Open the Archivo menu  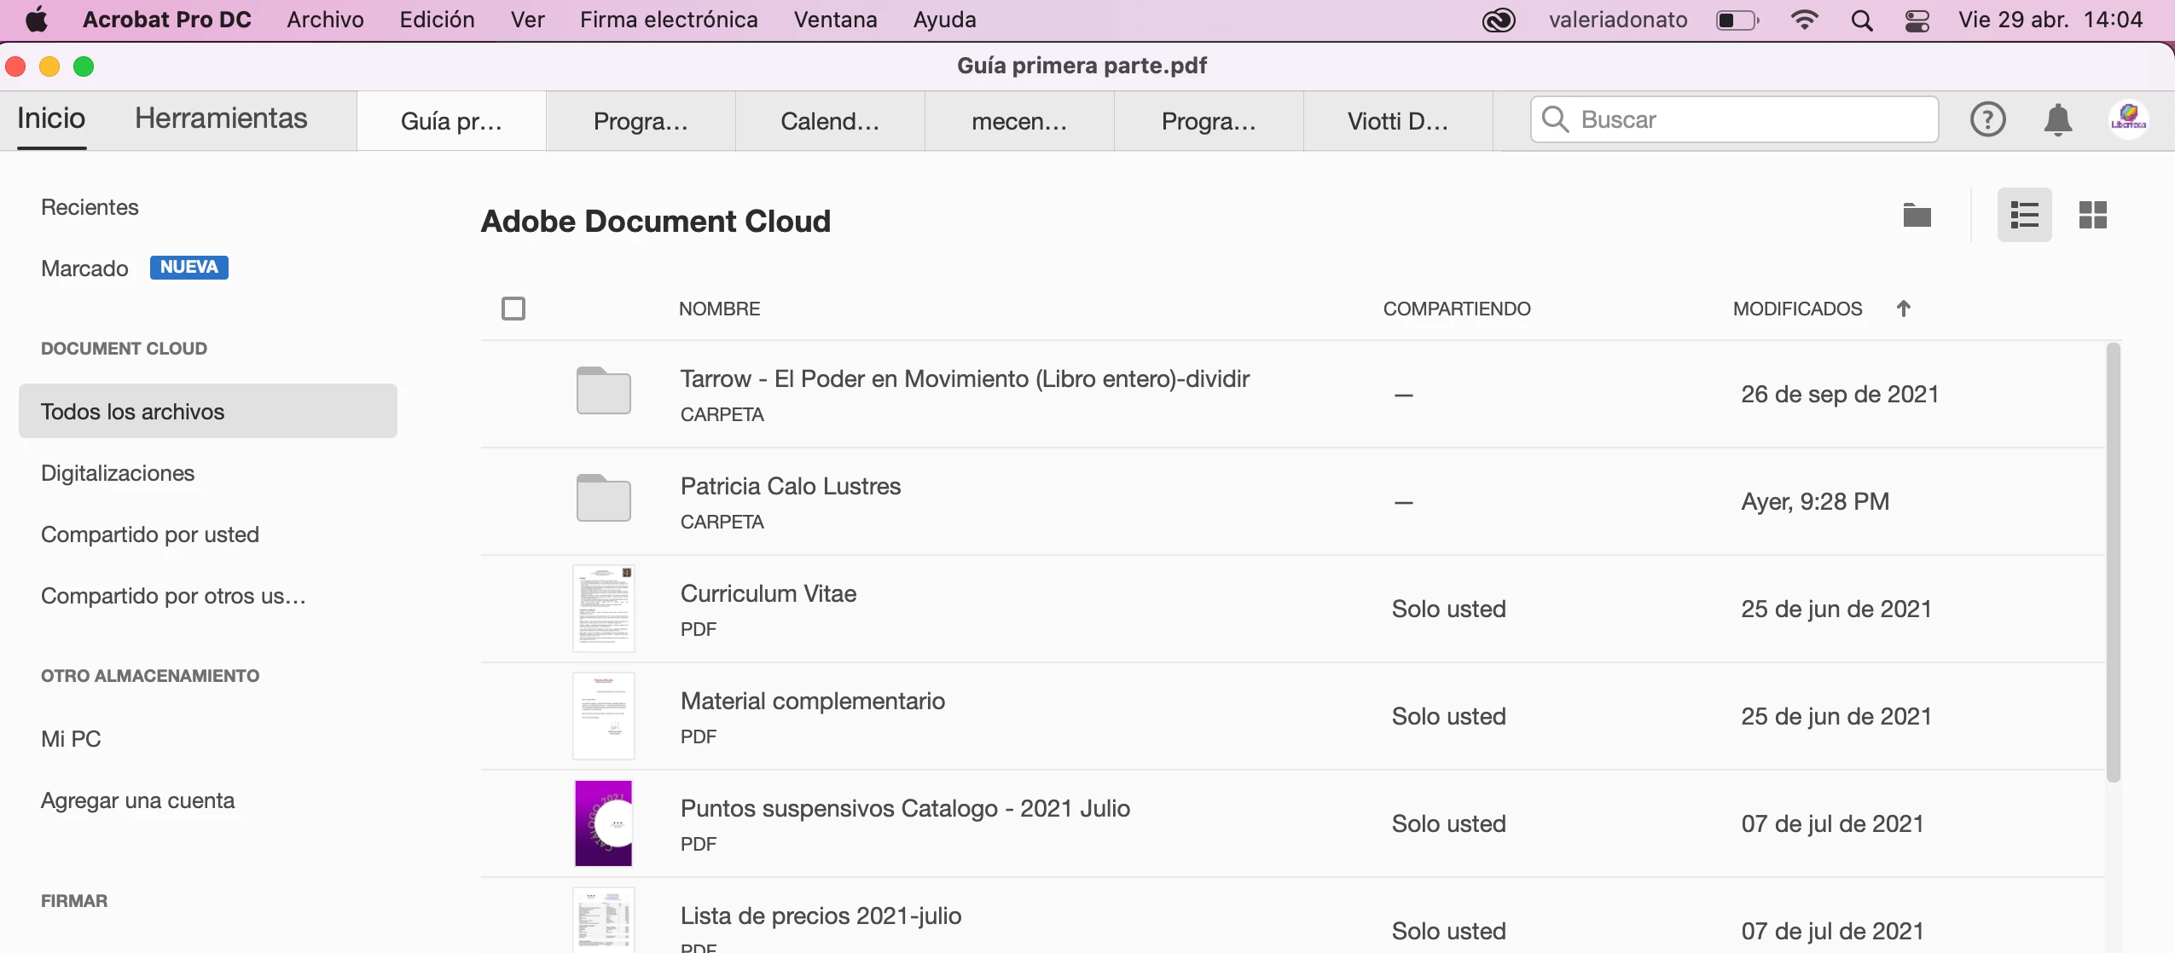click(x=325, y=20)
